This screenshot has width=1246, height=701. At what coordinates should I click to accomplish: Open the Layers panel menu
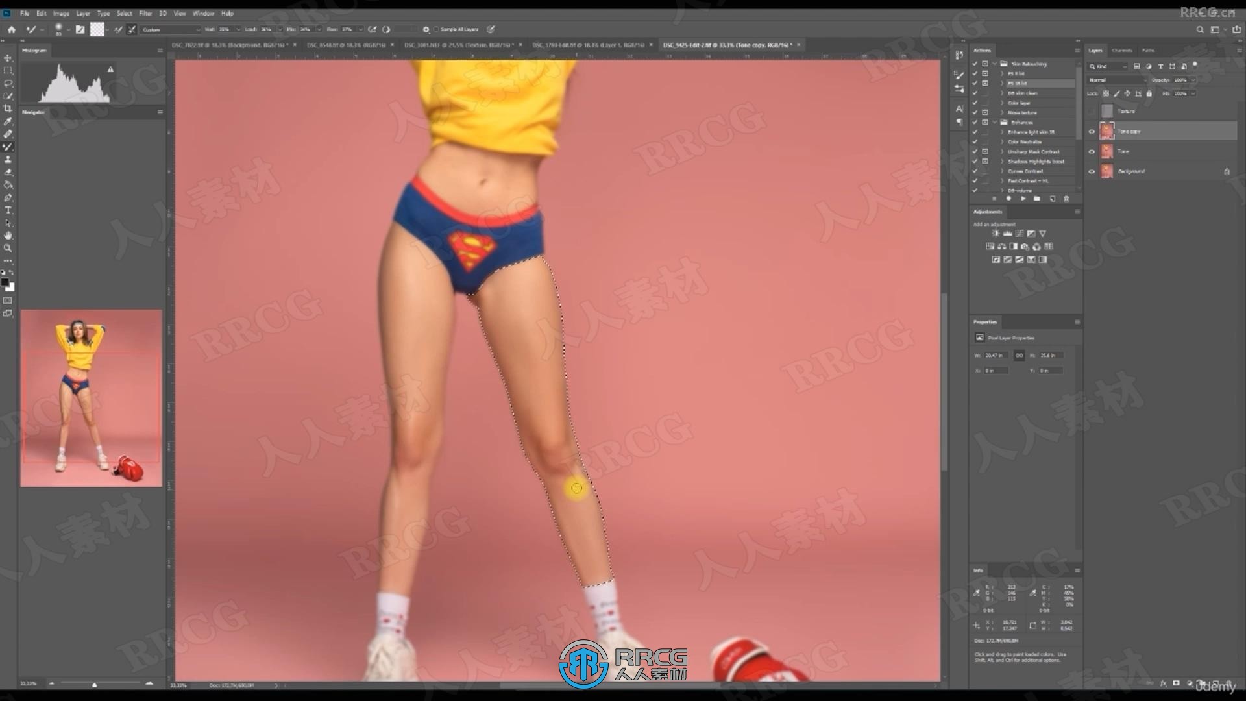[x=1238, y=50]
